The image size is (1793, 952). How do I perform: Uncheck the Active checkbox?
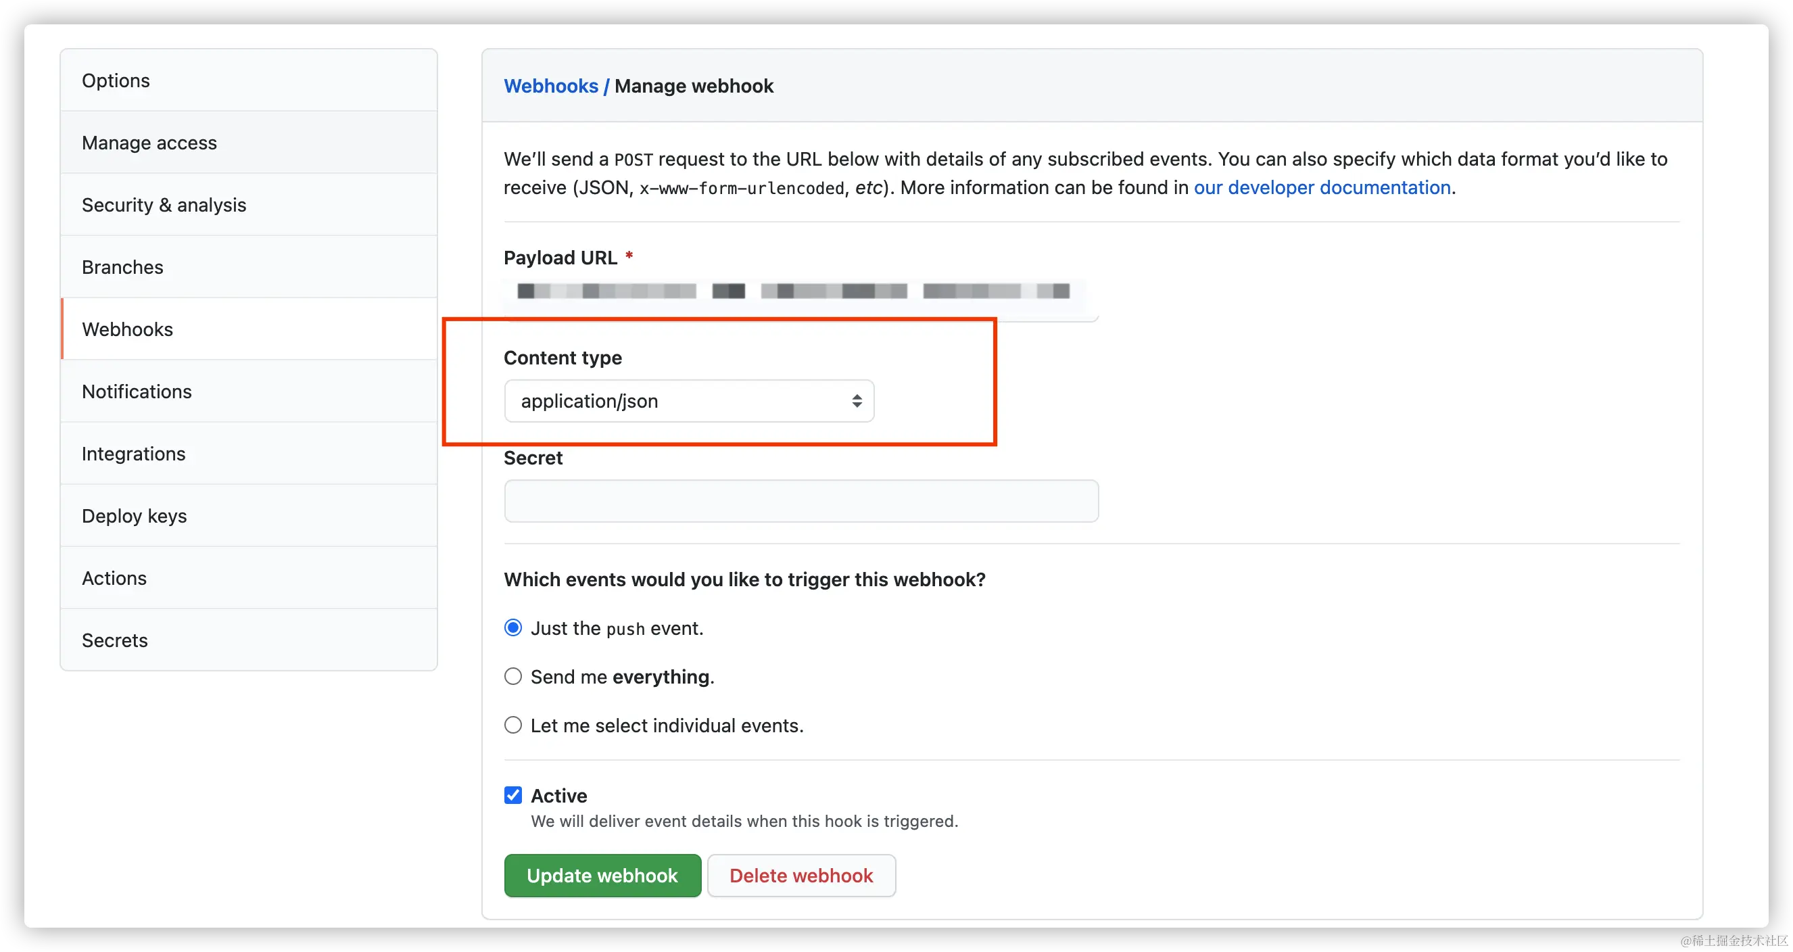point(513,794)
